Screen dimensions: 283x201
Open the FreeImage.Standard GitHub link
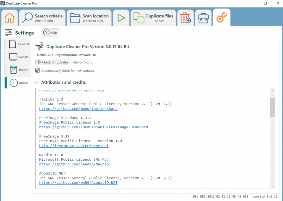pyautogui.click(x=93, y=127)
